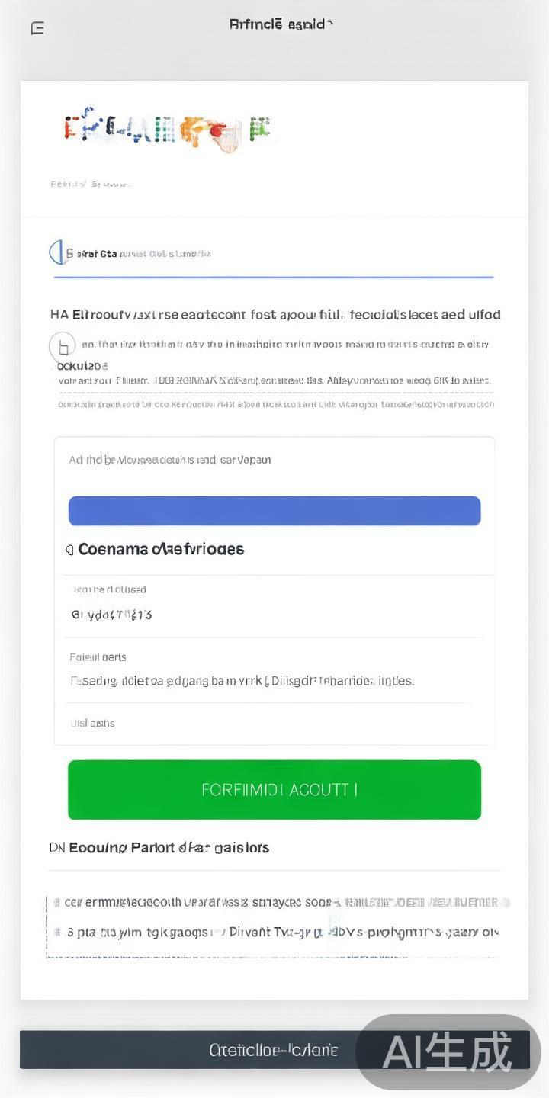
Task: Click the page title in the top bar
Action: coord(281,24)
